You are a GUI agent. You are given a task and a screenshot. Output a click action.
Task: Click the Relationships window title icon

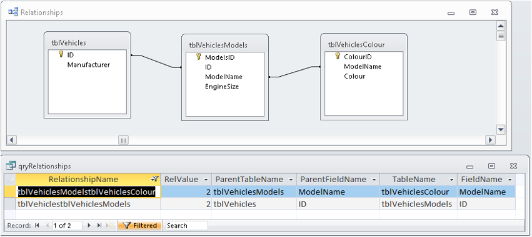pyautogui.click(x=13, y=12)
